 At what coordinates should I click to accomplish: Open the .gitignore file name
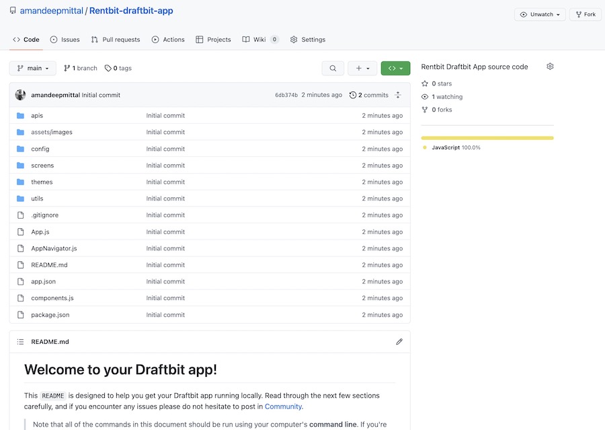pyautogui.click(x=45, y=215)
